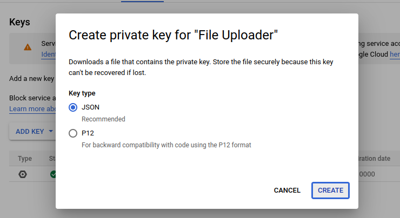
Task: Select the JSON key type radio button
Action: coord(74,107)
